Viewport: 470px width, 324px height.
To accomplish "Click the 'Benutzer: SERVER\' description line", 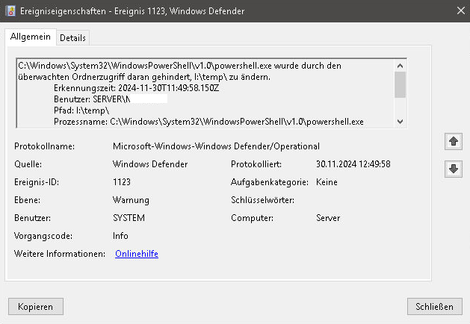I will [92, 99].
